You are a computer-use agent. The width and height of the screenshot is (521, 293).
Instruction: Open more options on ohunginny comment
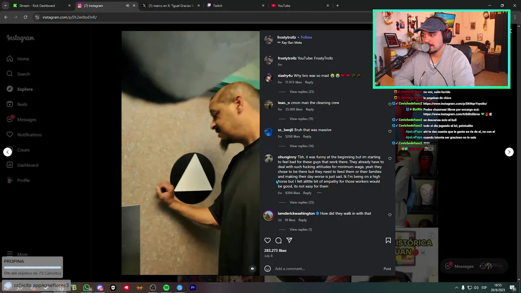click(319, 193)
